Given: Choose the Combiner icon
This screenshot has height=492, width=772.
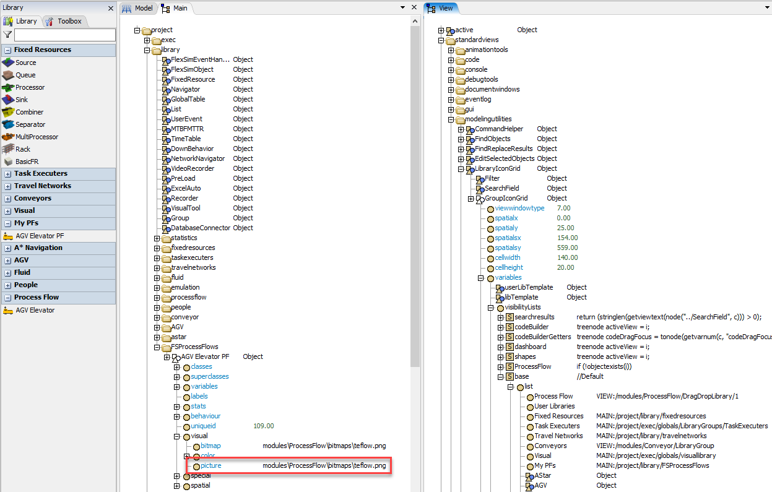Looking at the screenshot, I should pos(8,112).
